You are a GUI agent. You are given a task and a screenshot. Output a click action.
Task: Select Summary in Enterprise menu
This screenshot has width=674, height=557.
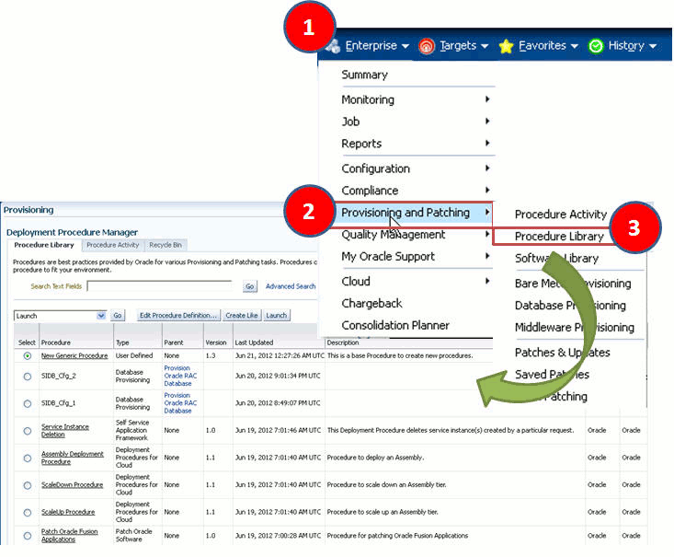click(x=364, y=75)
